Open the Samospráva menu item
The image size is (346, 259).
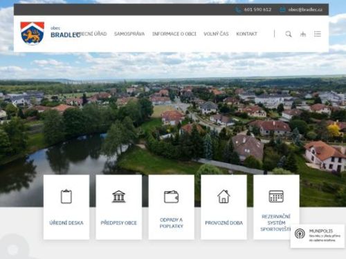coord(129,34)
